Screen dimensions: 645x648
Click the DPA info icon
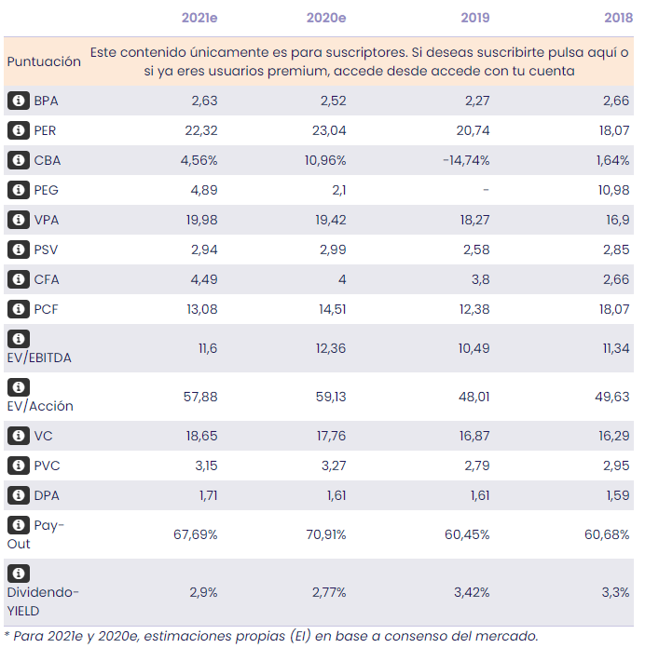(x=18, y=496)
